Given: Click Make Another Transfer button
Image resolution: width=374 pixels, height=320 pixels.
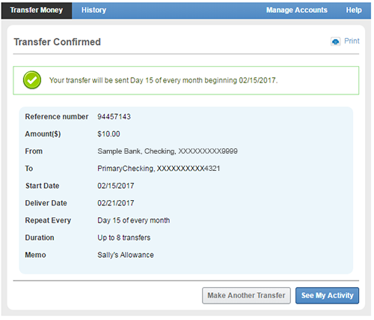Looking at the screenshot, I should 246,295.
